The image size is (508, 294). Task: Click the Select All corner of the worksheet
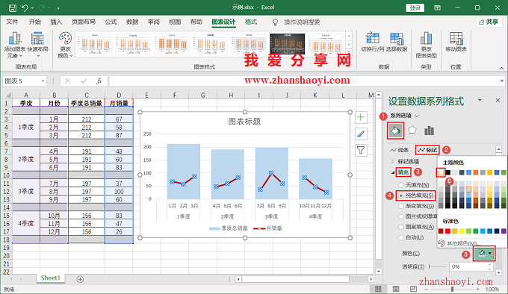[x=7, y=95]
